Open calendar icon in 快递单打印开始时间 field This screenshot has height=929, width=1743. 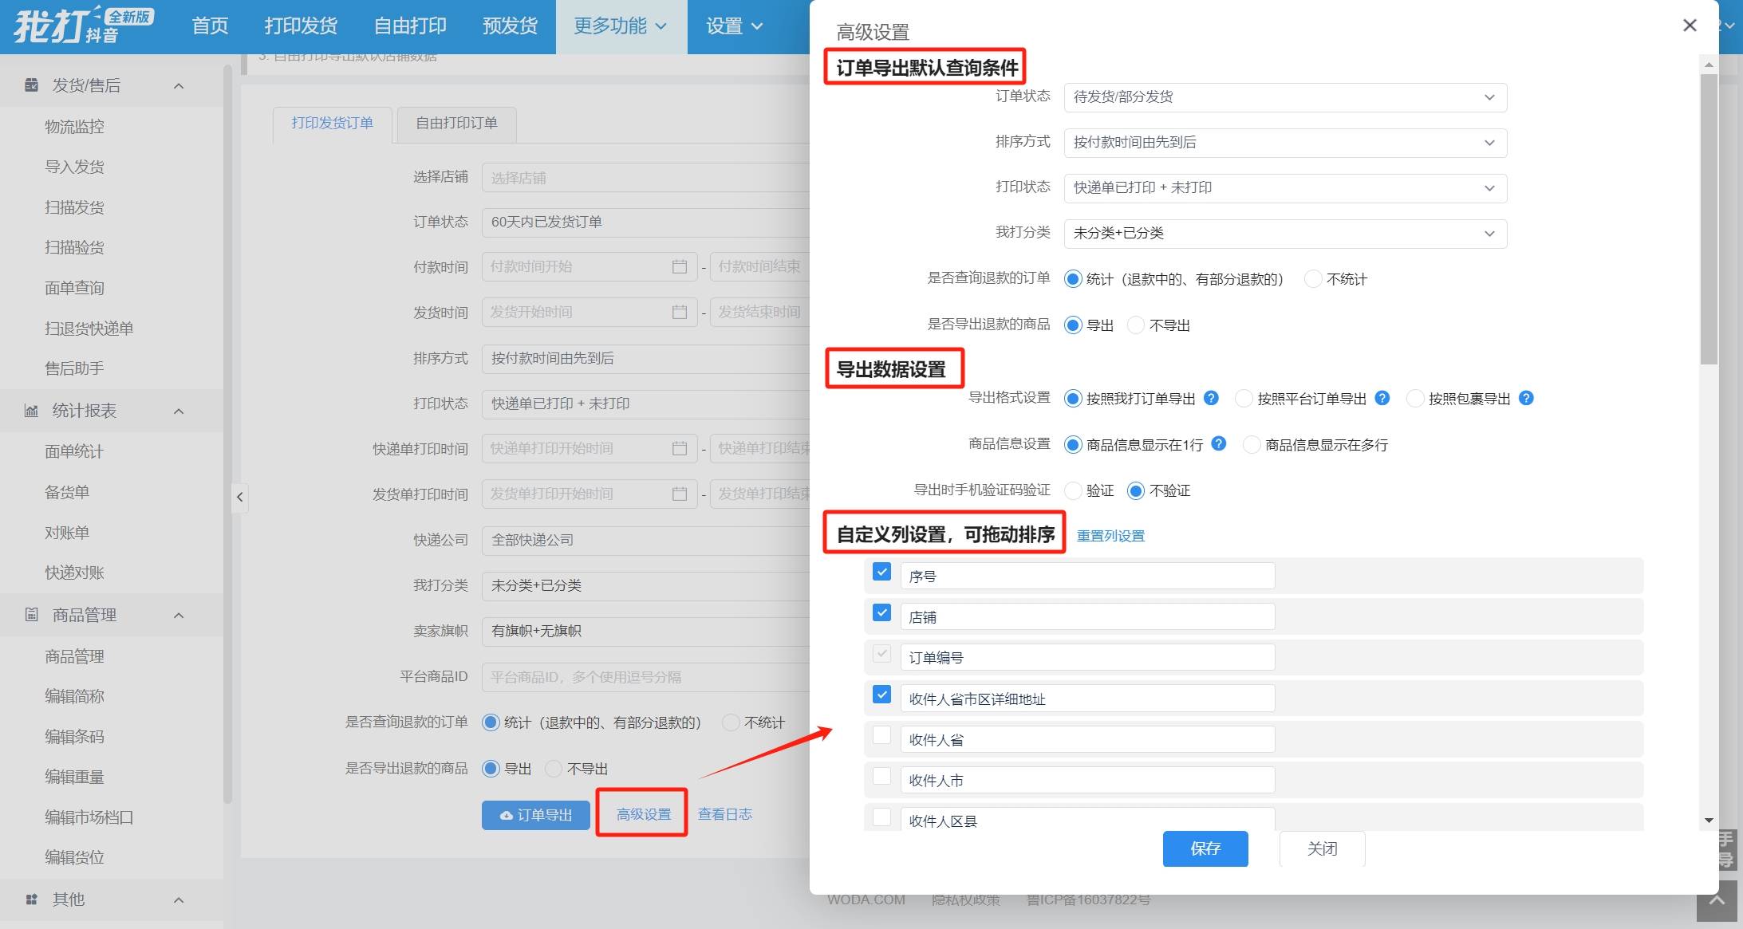(x=680, y=448)
